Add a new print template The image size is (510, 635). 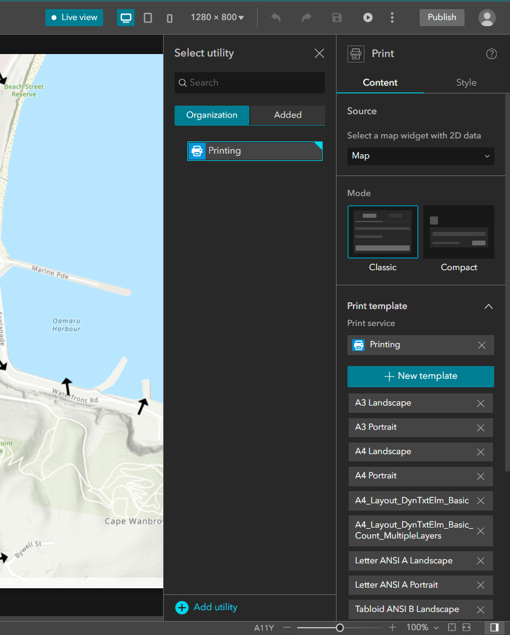tap(420, 376)
